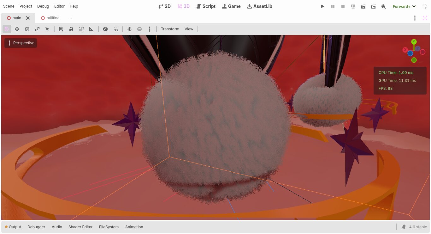The image size is (431, 234).
Task: Run the project with play button
Action: coord(322,6)
